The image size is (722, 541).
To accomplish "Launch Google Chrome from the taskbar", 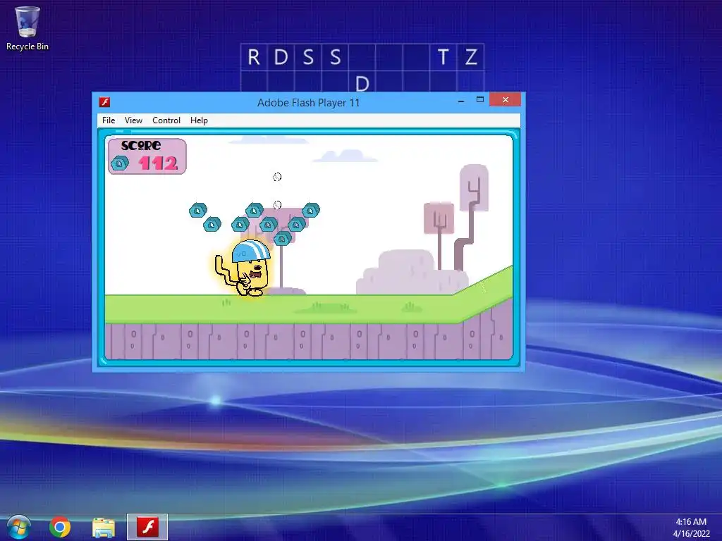I will pos(60,527).
